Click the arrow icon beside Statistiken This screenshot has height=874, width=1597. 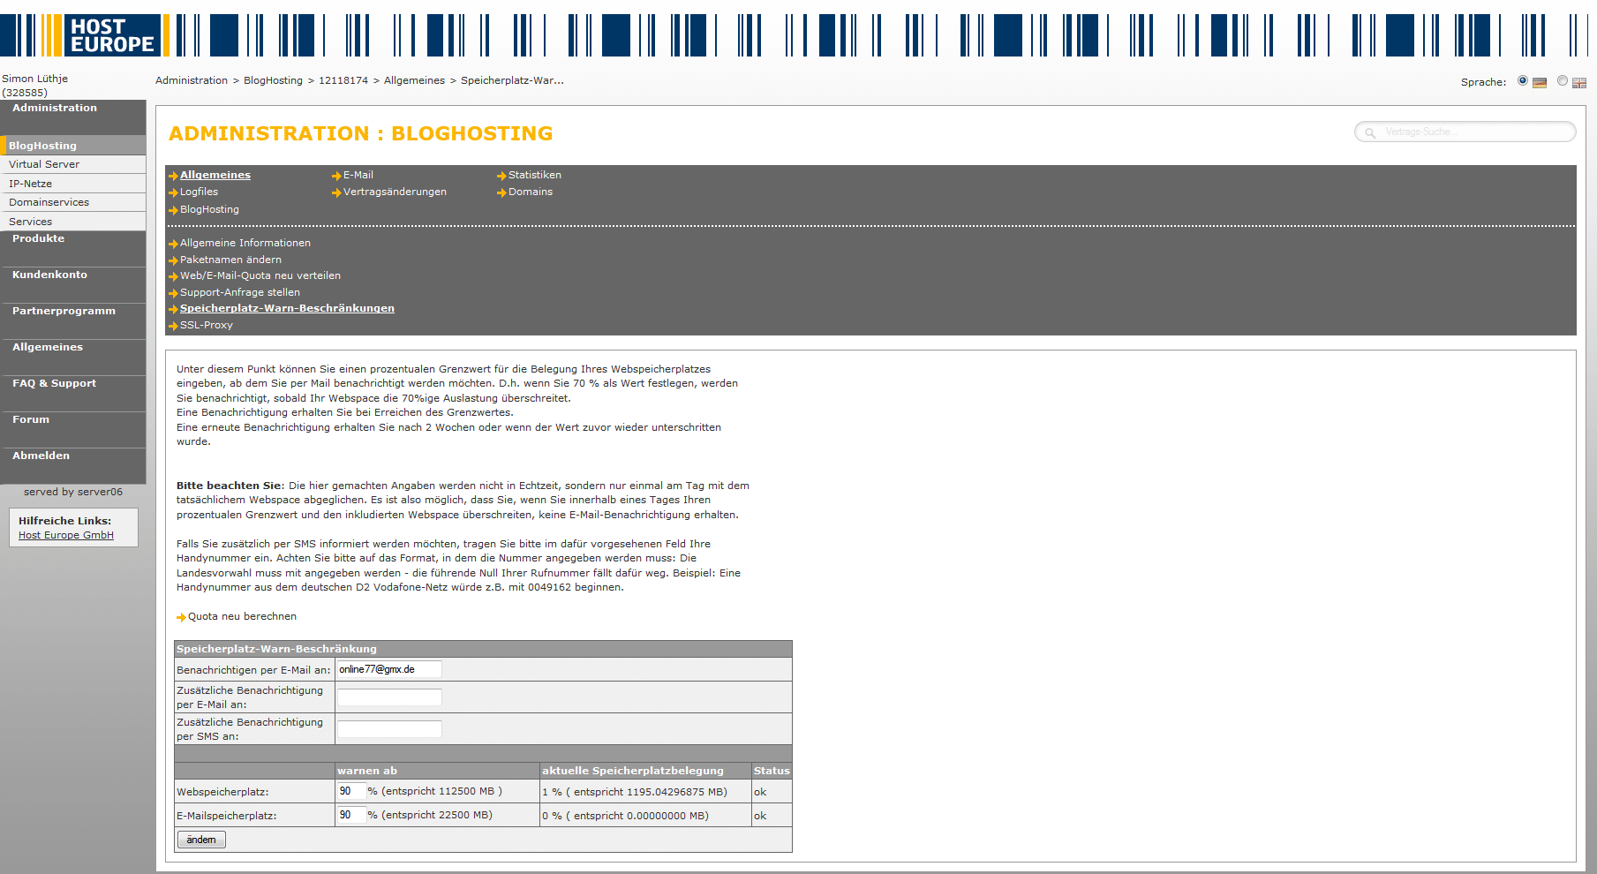pos(501,176)
